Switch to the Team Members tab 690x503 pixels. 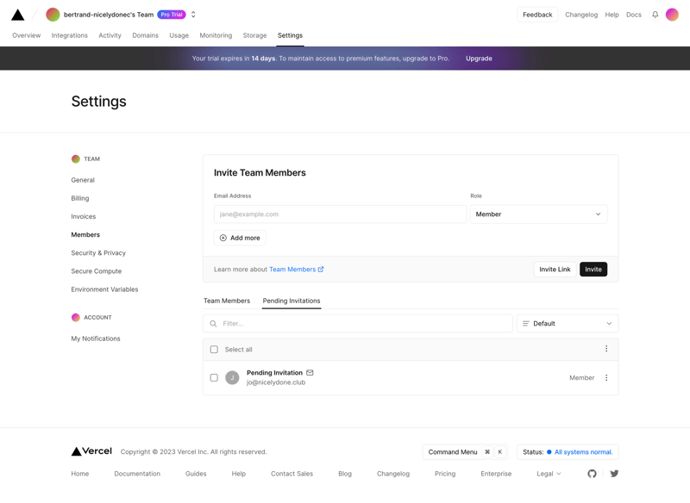pos(227,301)
